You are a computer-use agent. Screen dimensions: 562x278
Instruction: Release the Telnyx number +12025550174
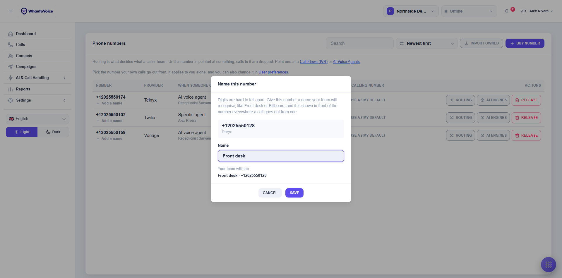click(x=526, y=100)
